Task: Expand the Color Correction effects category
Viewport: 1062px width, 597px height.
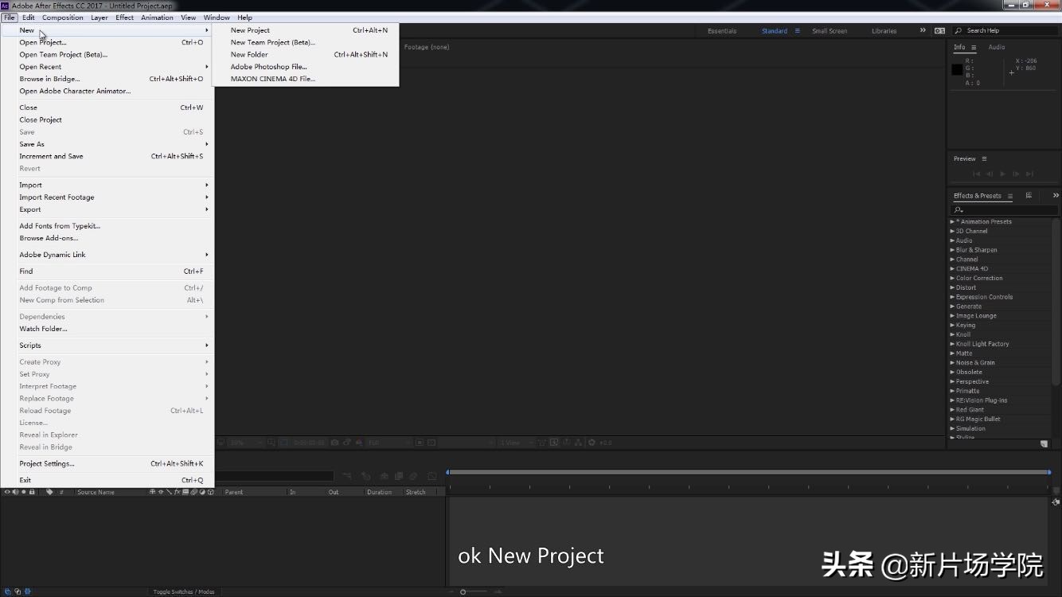Action: click(952, 279)
